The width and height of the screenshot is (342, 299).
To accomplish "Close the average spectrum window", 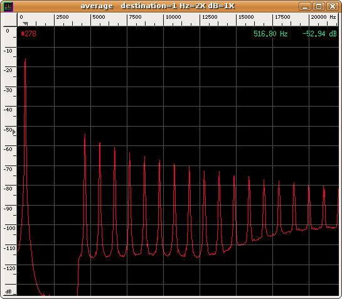I will click(x=332, y=6).
